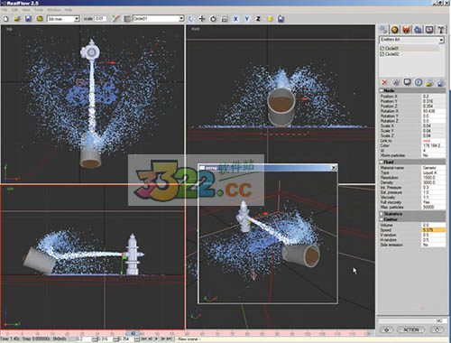
Task: Open the Help menu
Action: click(x=69, y=10)
